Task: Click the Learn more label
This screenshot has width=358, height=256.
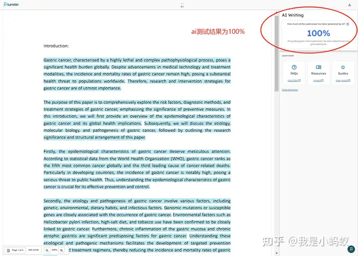Action: pyautogui.click(x=288, y=56)
